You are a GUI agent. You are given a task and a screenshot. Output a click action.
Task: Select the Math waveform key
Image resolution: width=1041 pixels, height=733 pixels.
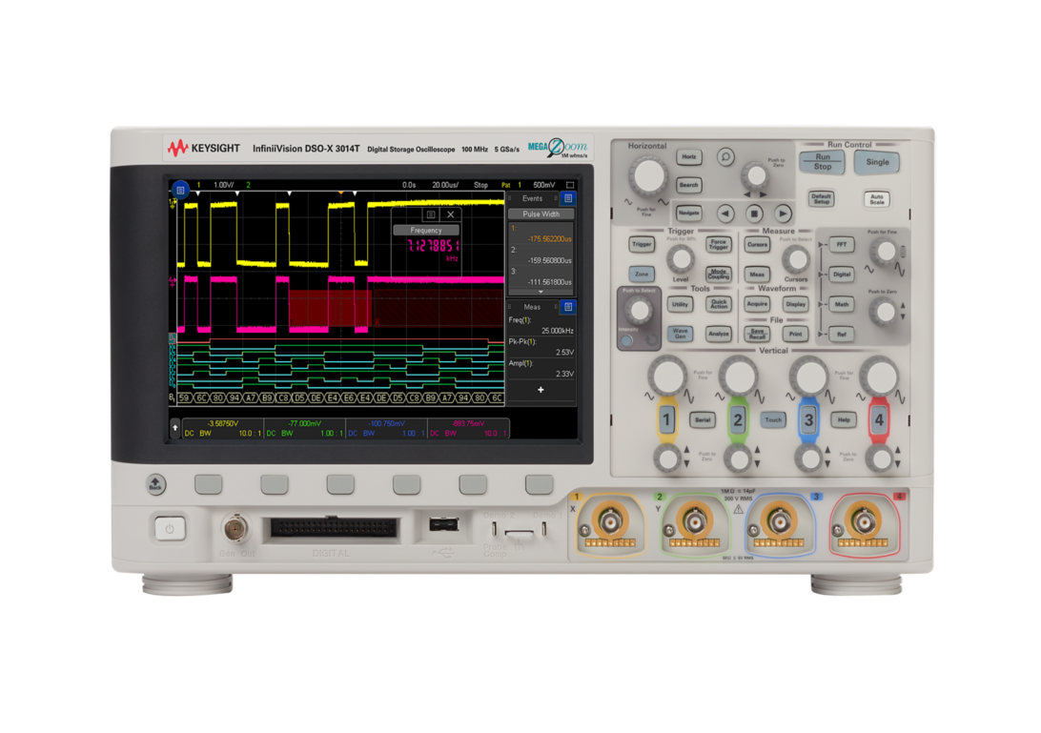(x=843, y=304)
